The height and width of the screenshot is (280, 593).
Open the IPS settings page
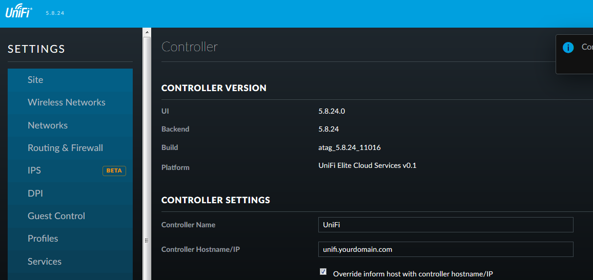pos(34,170)
